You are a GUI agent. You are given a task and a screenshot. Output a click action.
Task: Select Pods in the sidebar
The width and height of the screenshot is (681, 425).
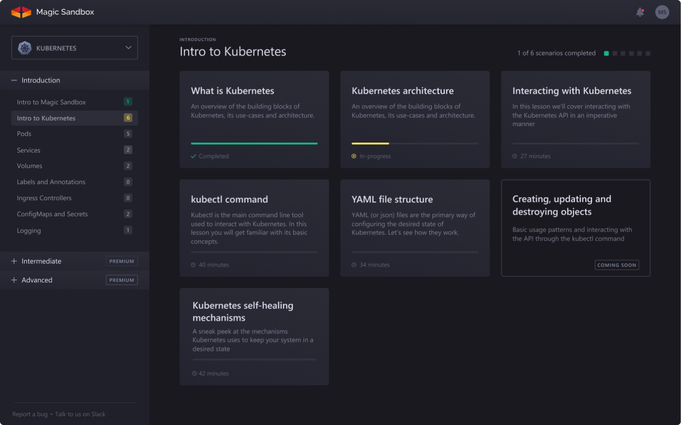click(24, 134)
